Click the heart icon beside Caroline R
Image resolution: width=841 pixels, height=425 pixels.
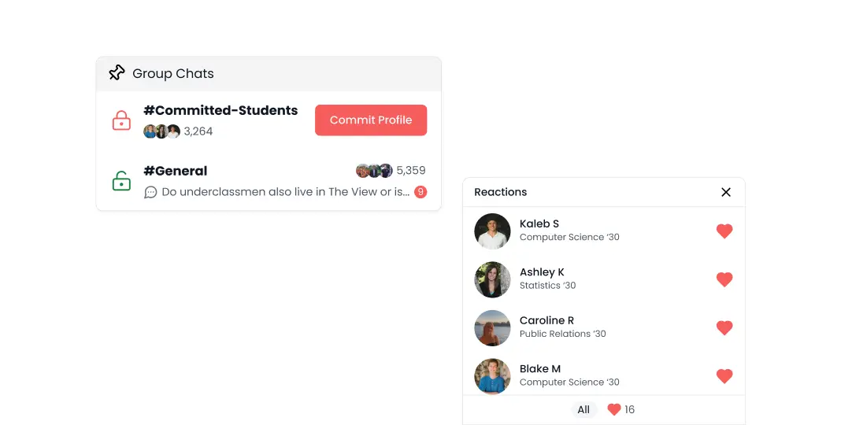tap(724, 327)
